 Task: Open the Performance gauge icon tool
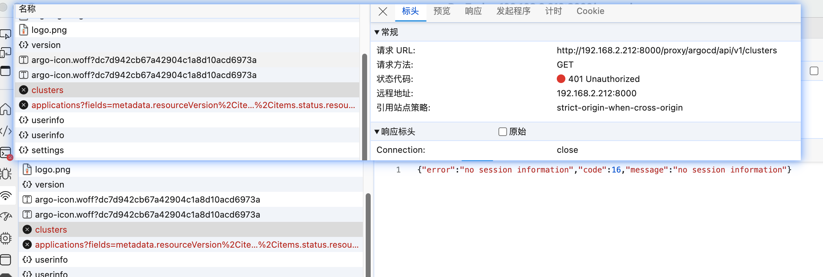[x=6, y=217]
